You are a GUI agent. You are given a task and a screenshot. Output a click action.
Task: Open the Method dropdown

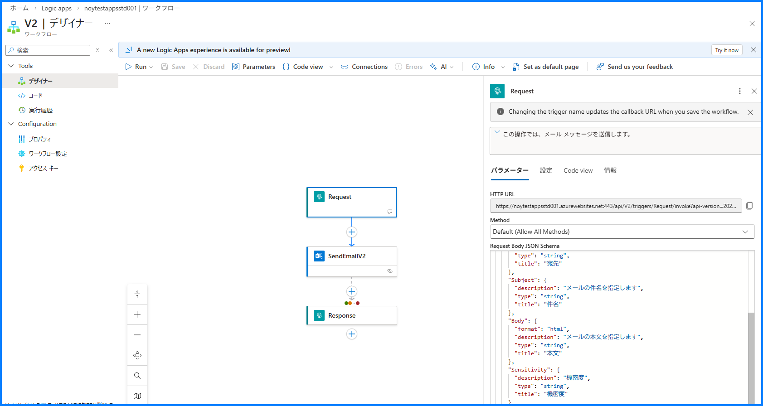pos(622,232)
